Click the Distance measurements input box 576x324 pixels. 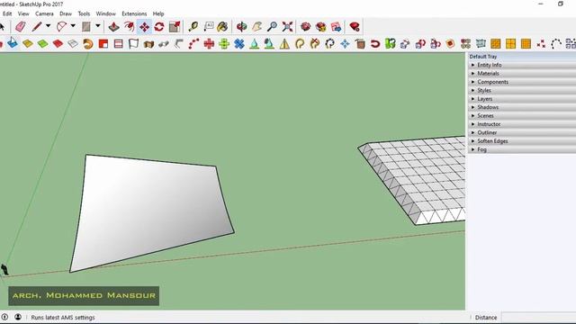click(538, 317)
